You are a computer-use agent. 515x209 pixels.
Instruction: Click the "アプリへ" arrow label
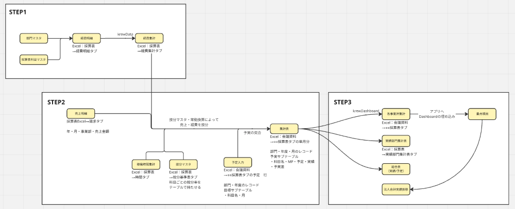(437, 112)
